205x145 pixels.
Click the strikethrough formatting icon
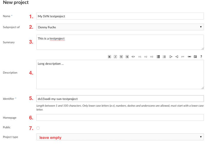127,57
